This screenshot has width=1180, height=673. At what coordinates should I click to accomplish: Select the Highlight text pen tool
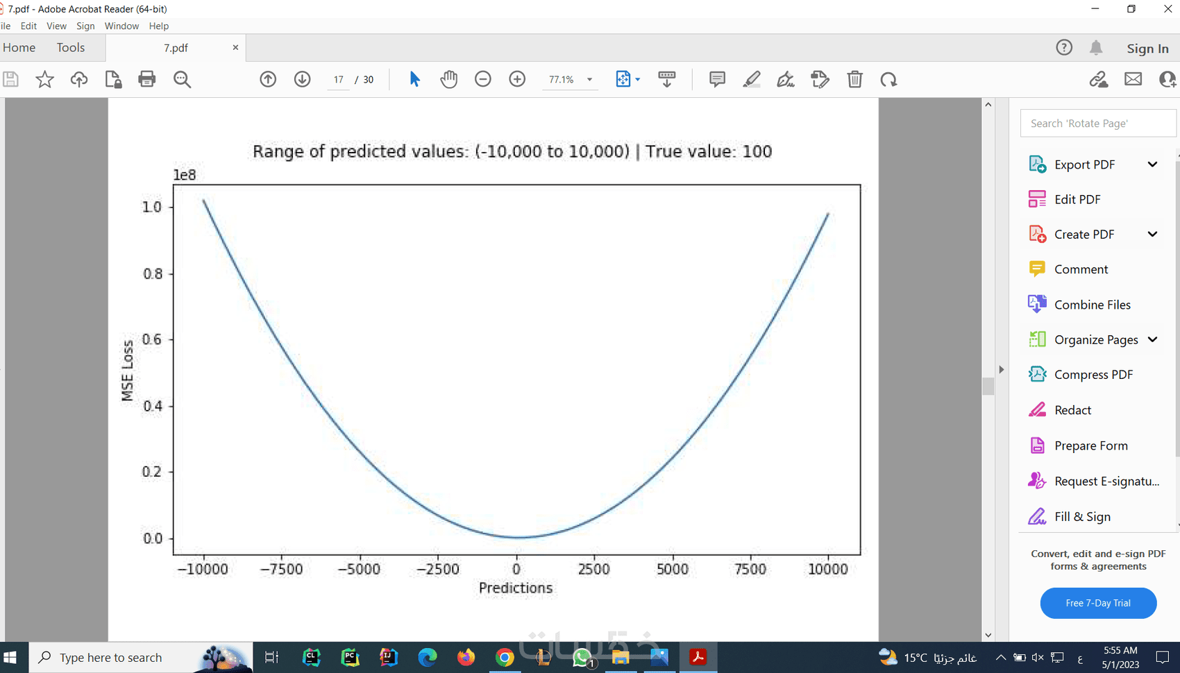pos(752,79)
